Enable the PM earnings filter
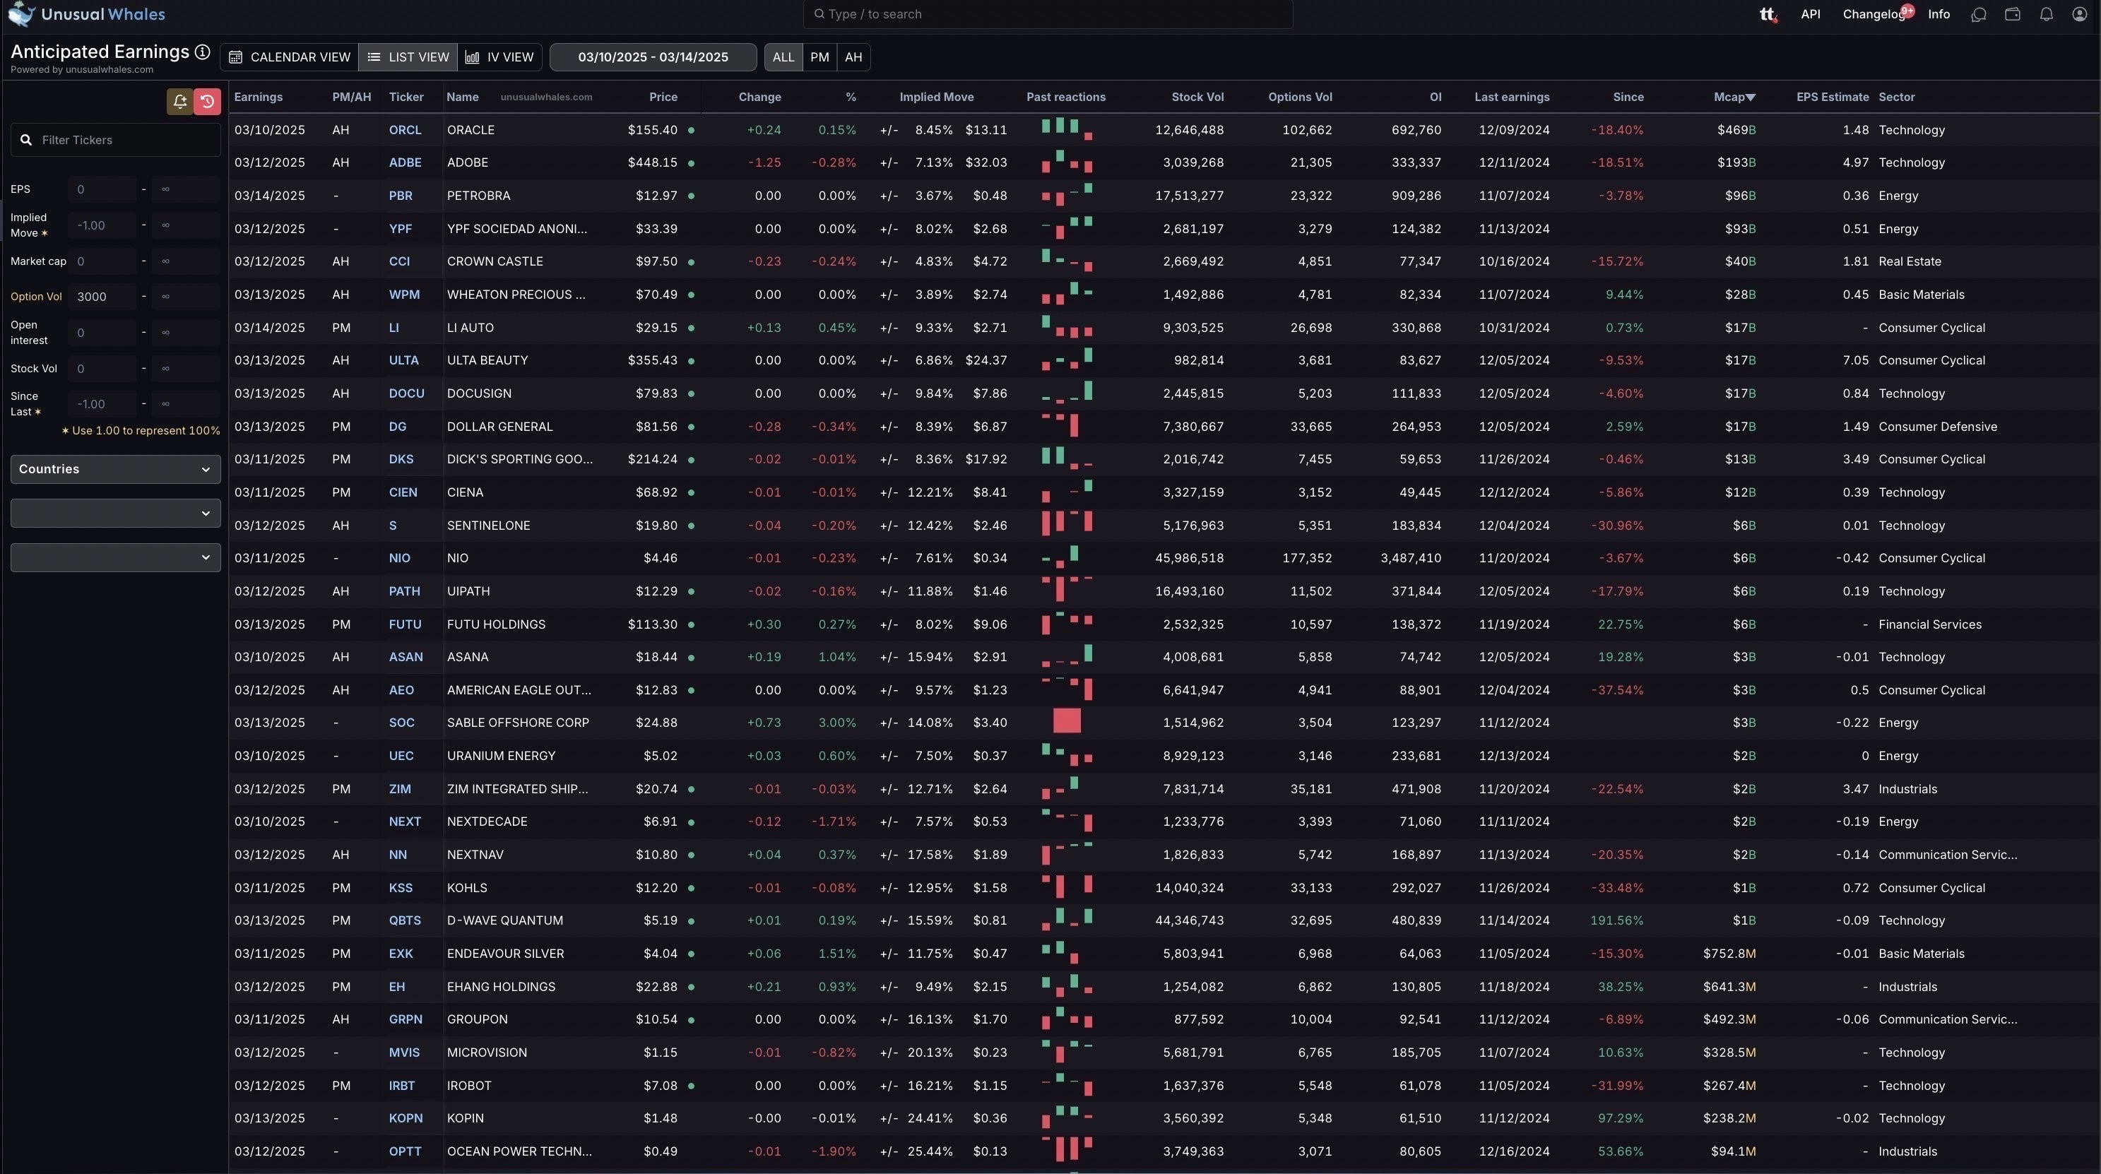This screenshot has height=1174, width=2101. [x=819, y=57]
